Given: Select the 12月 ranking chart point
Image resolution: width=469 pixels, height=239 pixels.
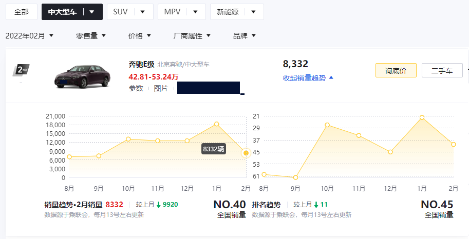Looking at the screenshot, I should (x=390, y=152).
